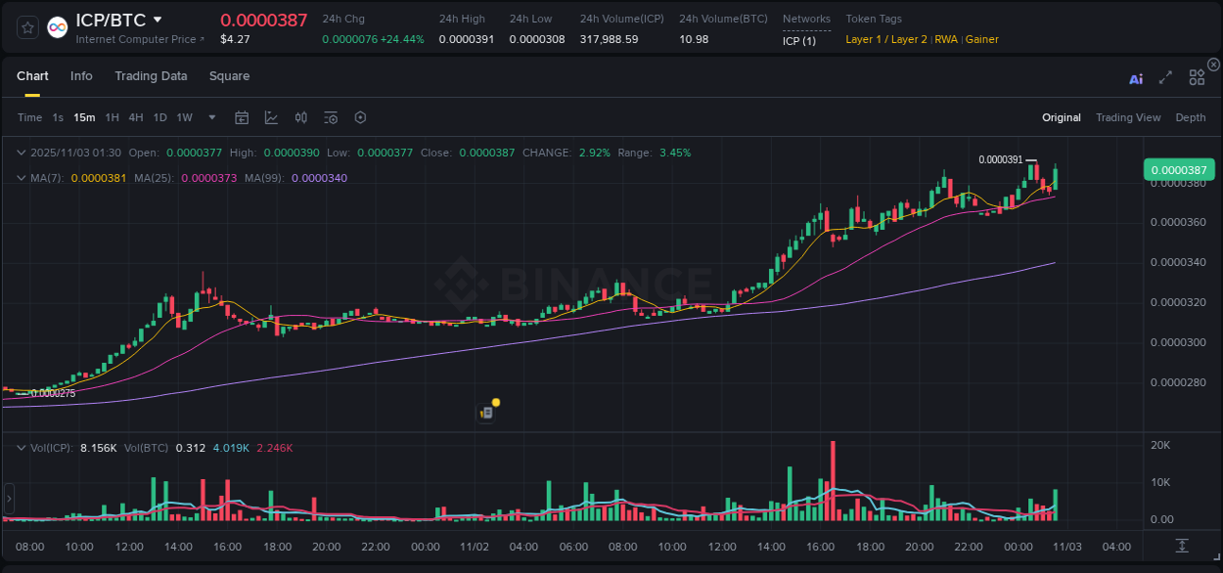Screen dimensions: 1223x573
Task: Switch to the Trading Data tab
Action: (x=151, y=76)
